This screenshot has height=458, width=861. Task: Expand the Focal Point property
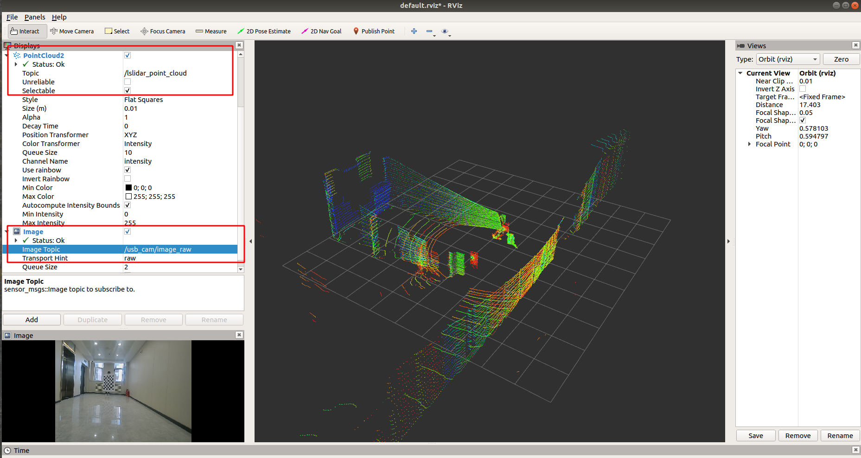[x=749, y=144]
